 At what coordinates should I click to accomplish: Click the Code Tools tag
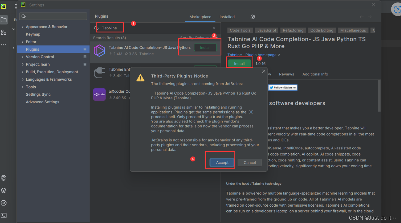pyautogui.click(x=240, y=30)
